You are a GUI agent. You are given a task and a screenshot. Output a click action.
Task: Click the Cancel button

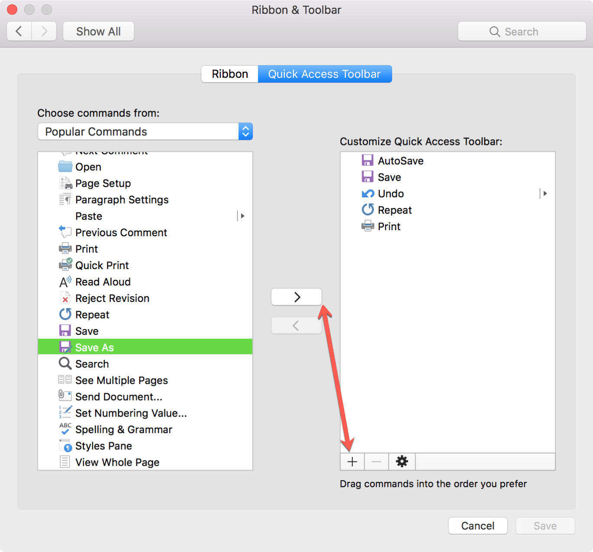coord(478,526)
